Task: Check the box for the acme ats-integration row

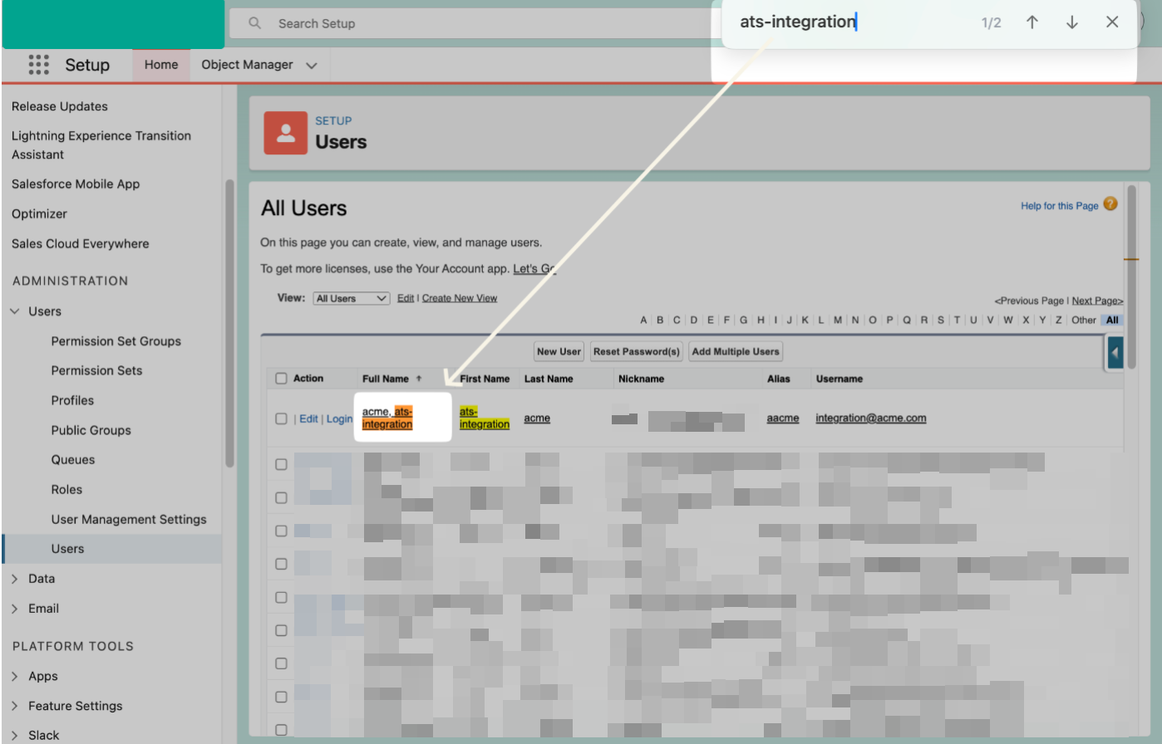Action: click(x=281, y=418)
